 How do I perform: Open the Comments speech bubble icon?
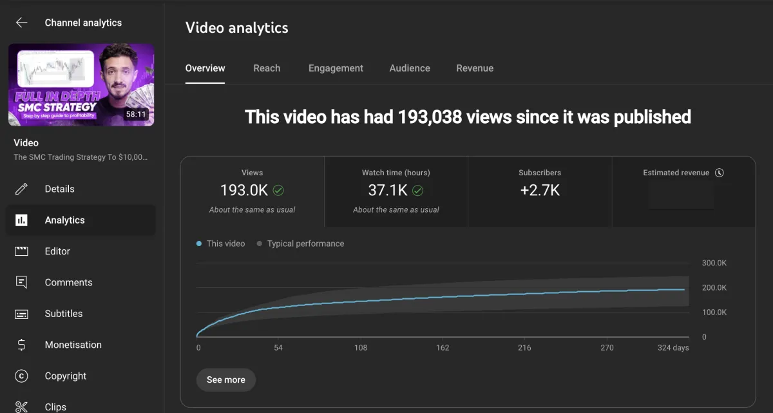pyautogui.click(x=21, y=282)
